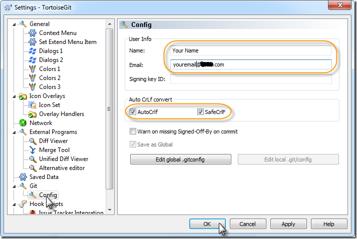Screen dimensions: 357x239
Task: Click the magnifier icon for Unified Diff Viewer
Action: [x=33, y=159]
